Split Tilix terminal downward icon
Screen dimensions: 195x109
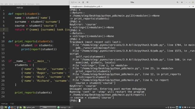coord(87,2)
